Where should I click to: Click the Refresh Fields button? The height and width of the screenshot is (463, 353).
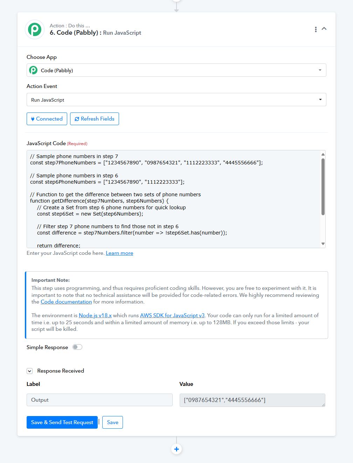[x=95, y=119]
